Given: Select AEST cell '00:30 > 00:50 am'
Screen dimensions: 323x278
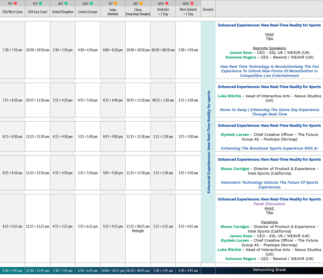Looking at the screenshot, I should pos(163,50).
